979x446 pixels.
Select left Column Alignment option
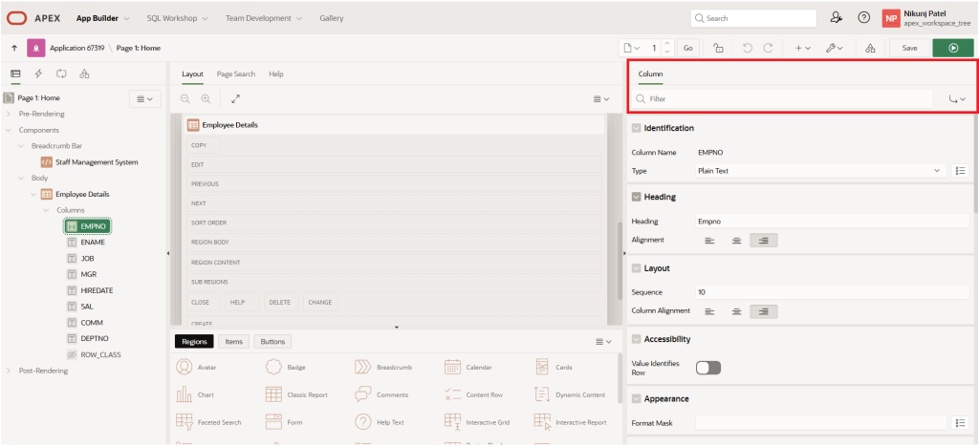tap(709, 311)
